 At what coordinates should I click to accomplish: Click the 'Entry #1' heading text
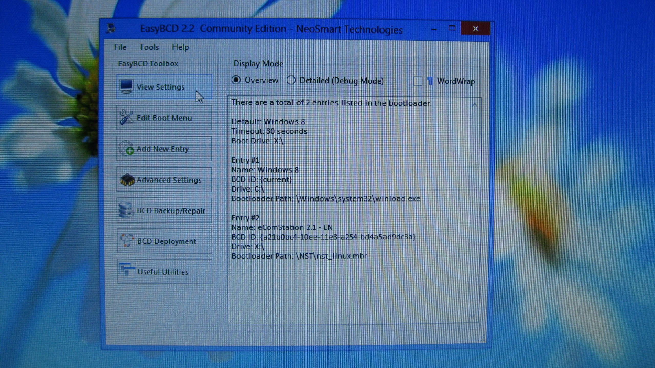pyautogui.click(x=245, y=160)
